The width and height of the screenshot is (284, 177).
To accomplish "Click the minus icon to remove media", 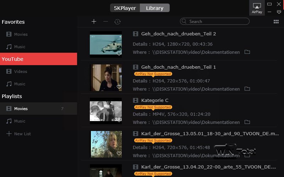I will pyautogui.click(x=105, y=22).
